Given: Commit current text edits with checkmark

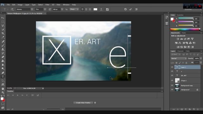Looking at the screenshot, I should tap(130, 9).
